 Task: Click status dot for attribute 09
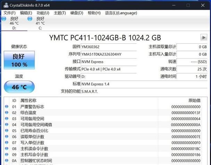tap(7, 155)
